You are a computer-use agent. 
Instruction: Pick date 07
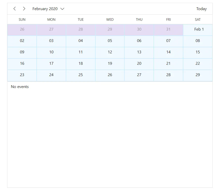168,41
